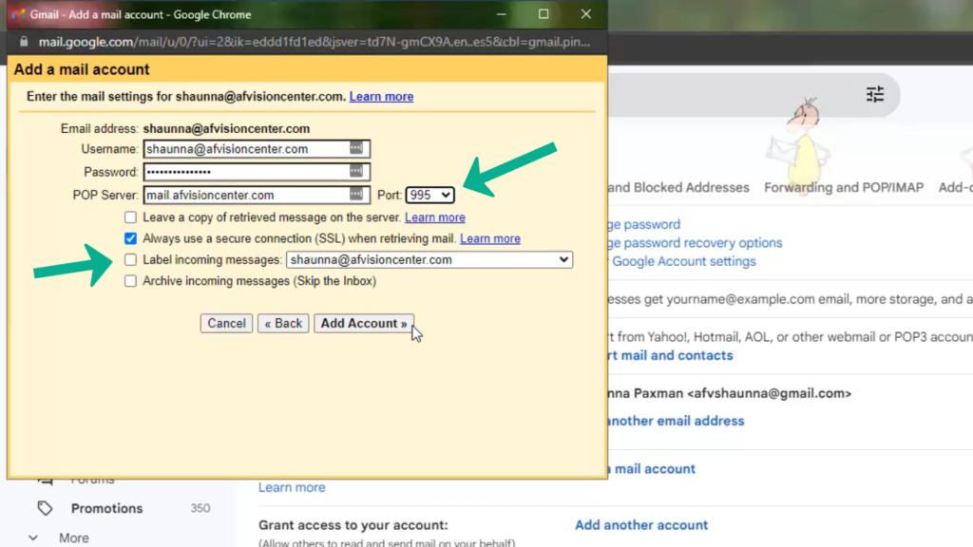This screenshot has width=973, height=547.
Task: Click Learn more link below the popup window
Action: pyautogui.click(x=292, y=487)
